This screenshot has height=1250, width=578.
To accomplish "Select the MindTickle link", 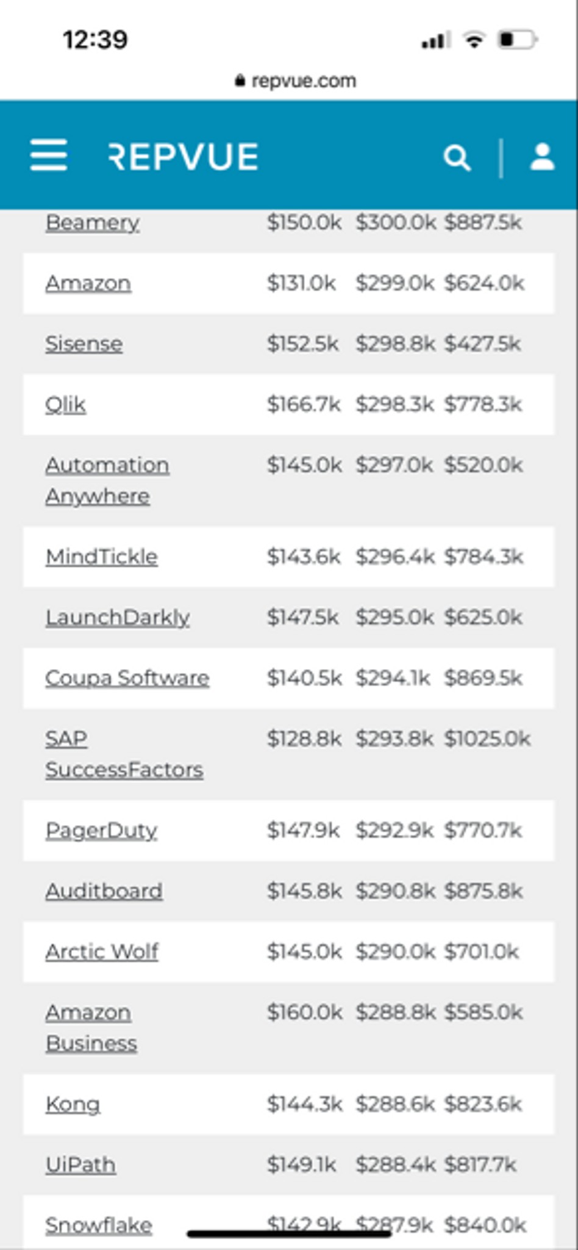I will pos(102,556).
